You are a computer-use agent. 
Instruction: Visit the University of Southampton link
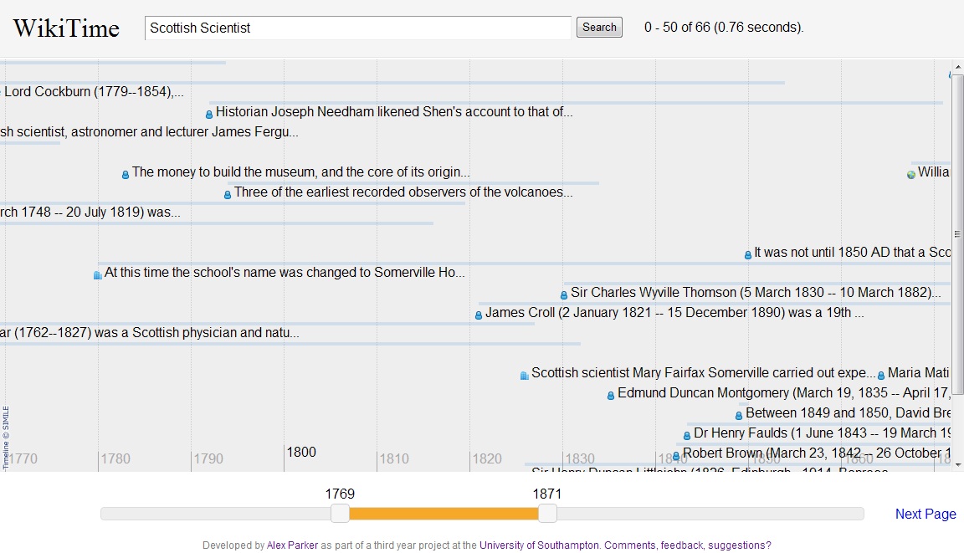[539, 545]
